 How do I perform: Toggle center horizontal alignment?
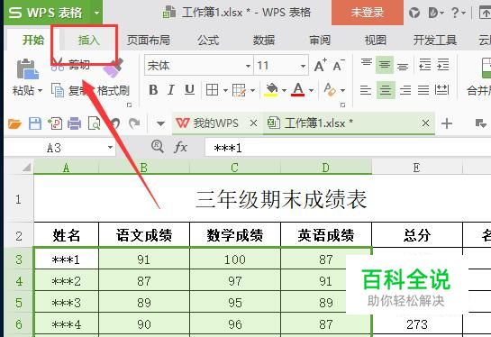coord(386,90)
